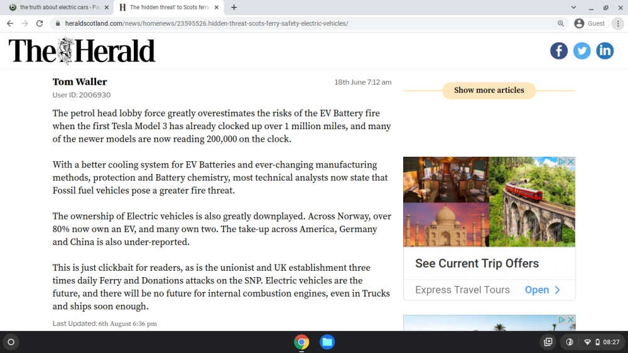The image size is (628, 353).
Task: Reload the Herald page
Action: [x=39, y=24]
